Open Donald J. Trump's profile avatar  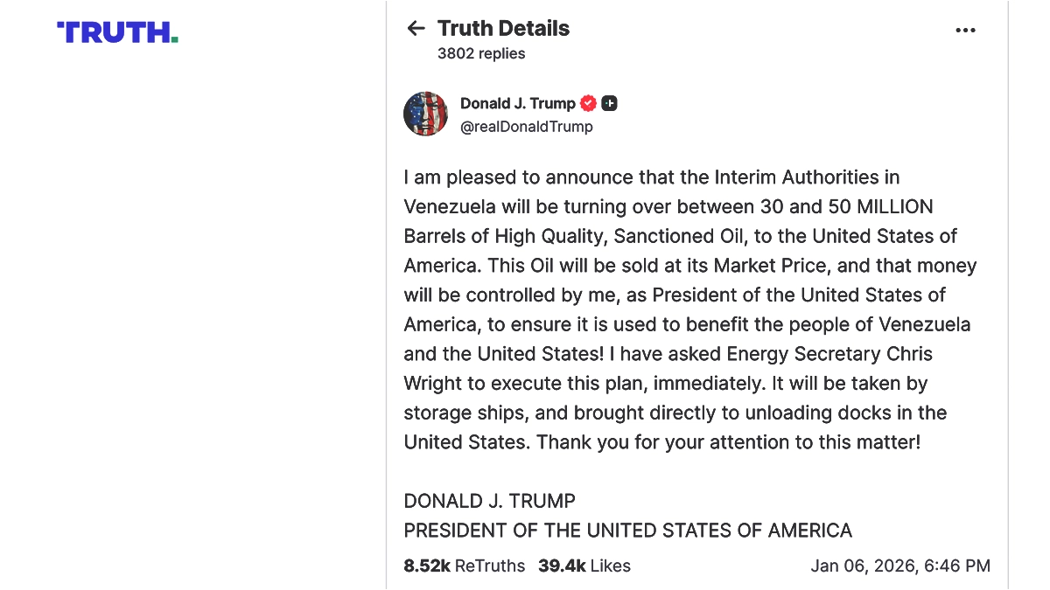[425, 114]
